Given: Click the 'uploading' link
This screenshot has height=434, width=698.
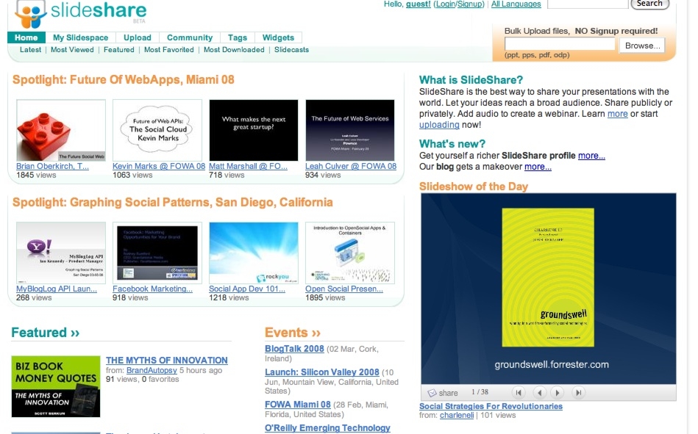Looking at the screenshot, I should click(x=439, y=125).
